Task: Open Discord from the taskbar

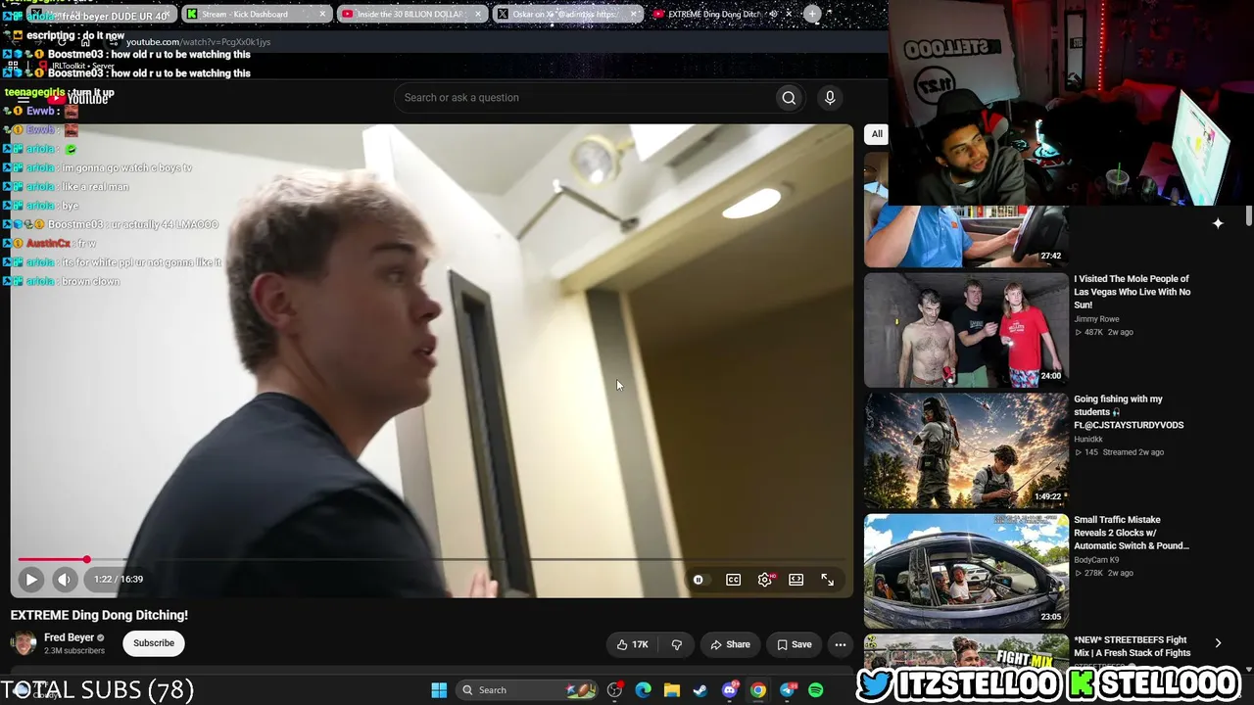Action: (x=730, y=690)
